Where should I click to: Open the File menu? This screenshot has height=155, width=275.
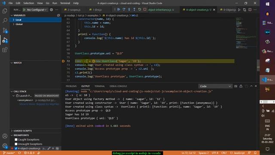click(x=10, y=3)
